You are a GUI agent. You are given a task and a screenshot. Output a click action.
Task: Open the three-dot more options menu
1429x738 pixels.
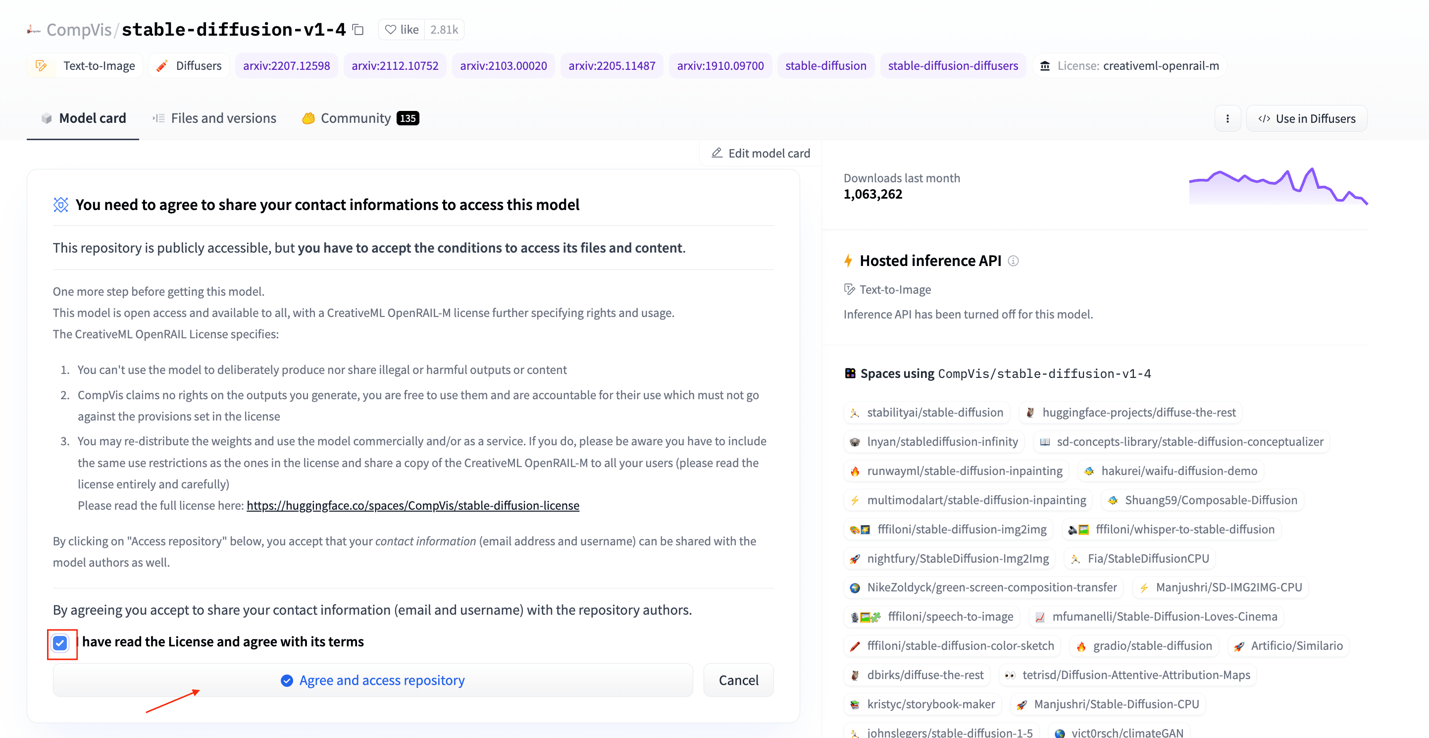tap(1227, 118)
